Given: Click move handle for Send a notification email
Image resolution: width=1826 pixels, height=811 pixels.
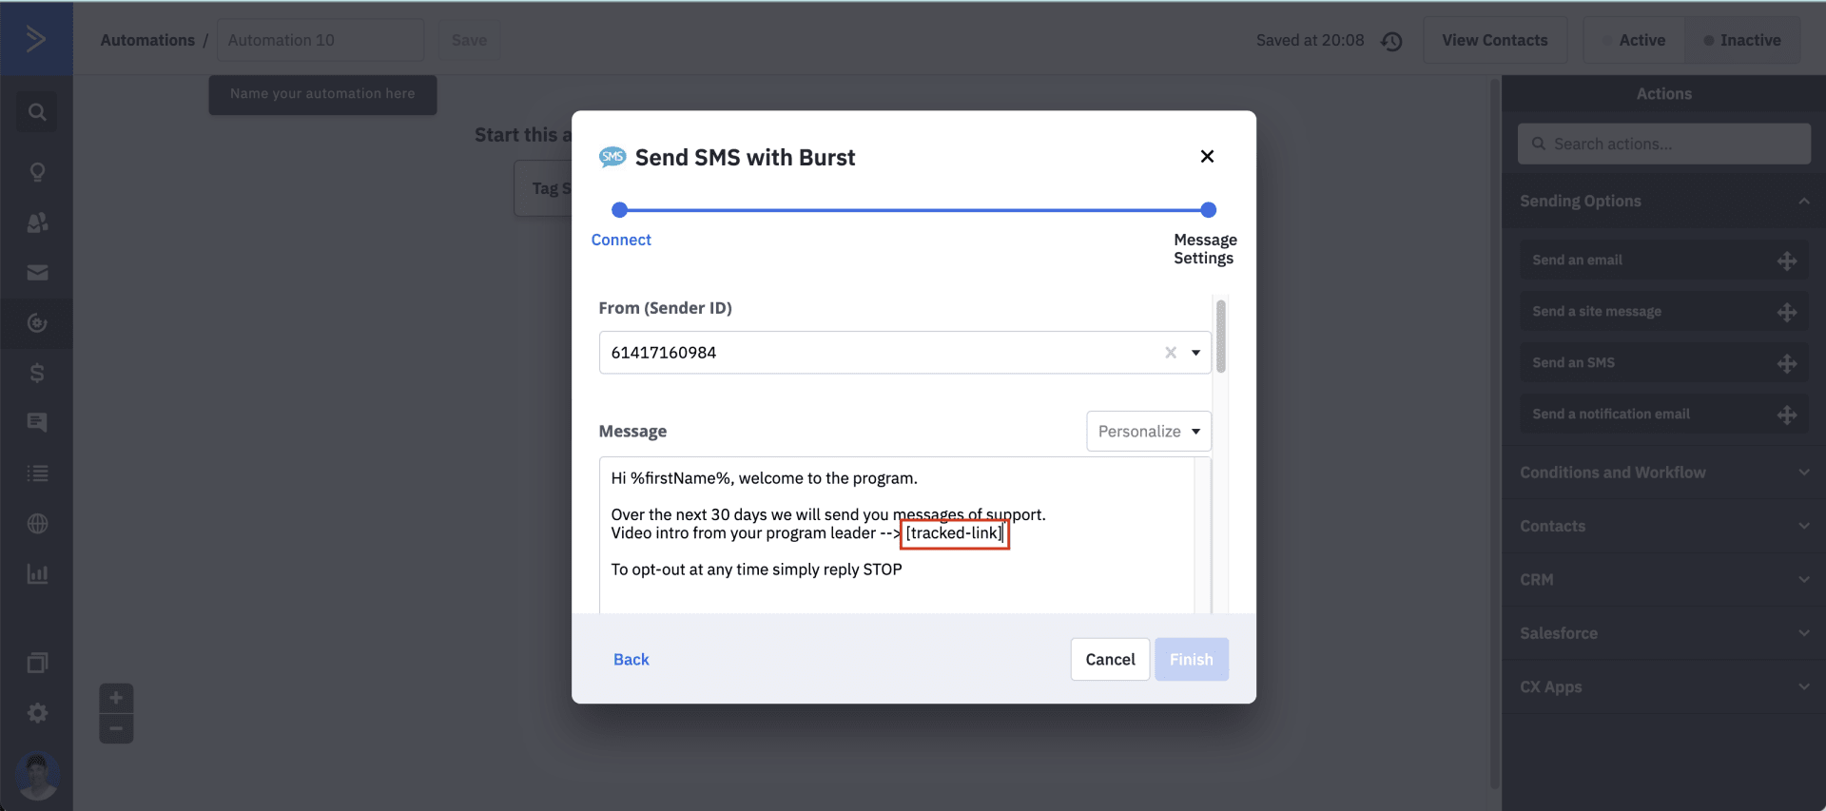Looking at the screenshot, I should (1787, 415).
